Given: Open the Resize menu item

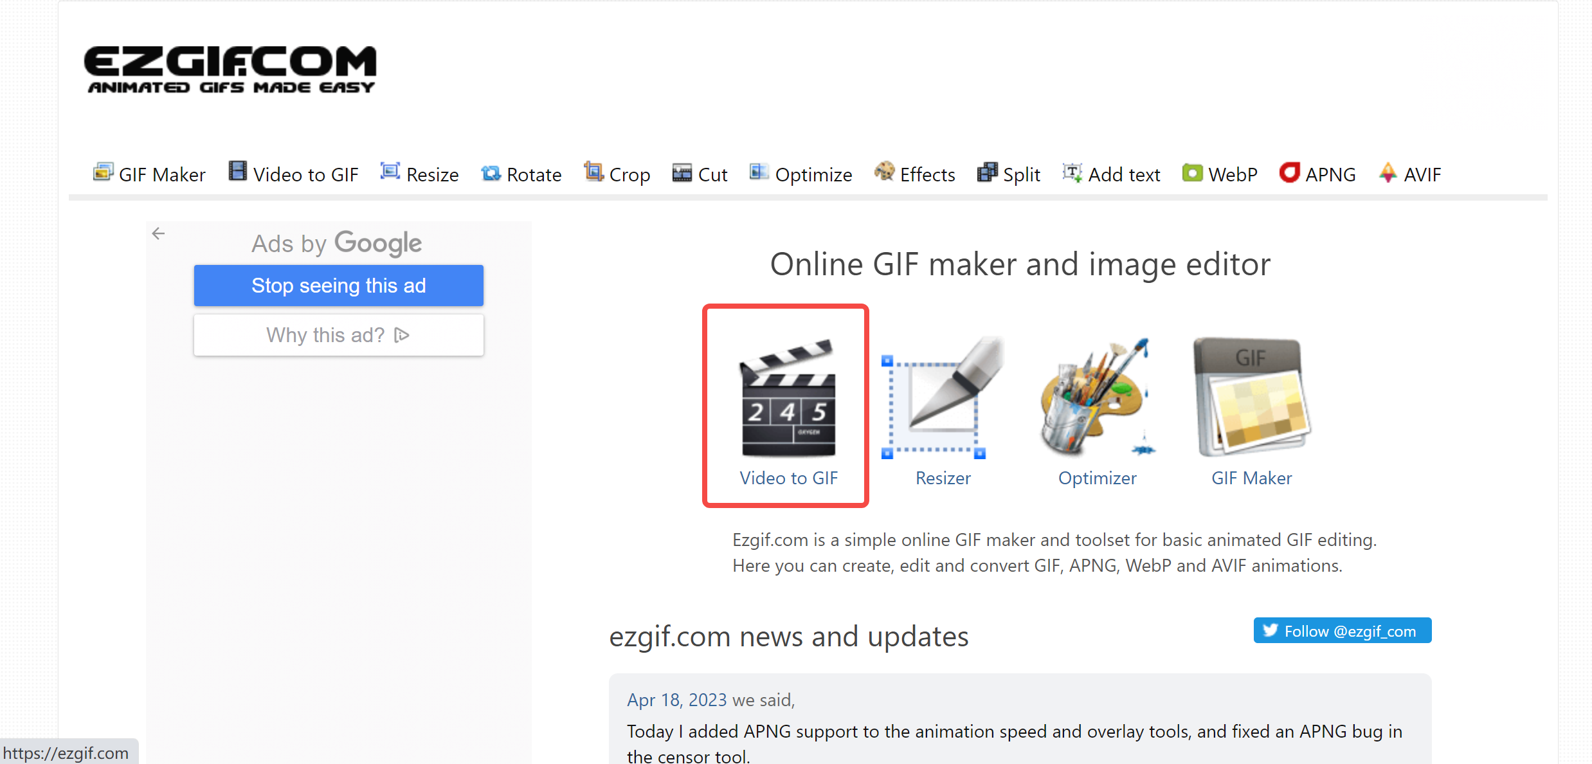Looking at the screenshot, I should click(419, 174).
